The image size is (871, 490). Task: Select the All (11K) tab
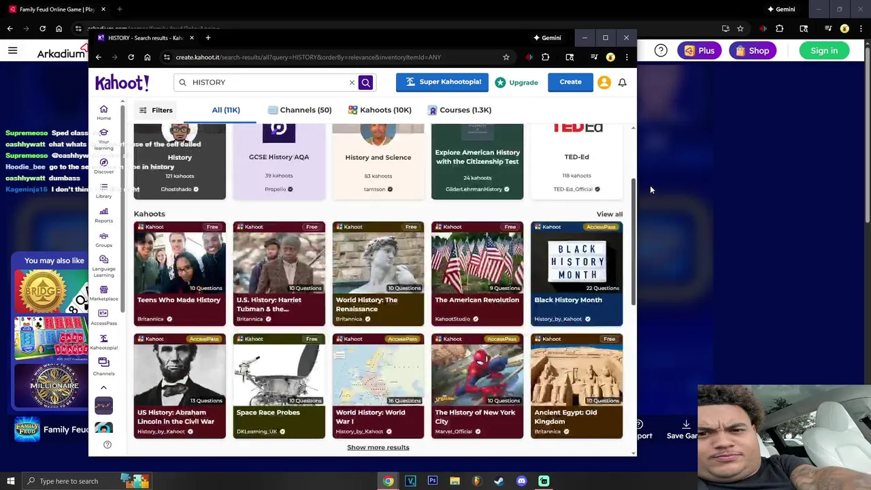(x=226, y=110)
